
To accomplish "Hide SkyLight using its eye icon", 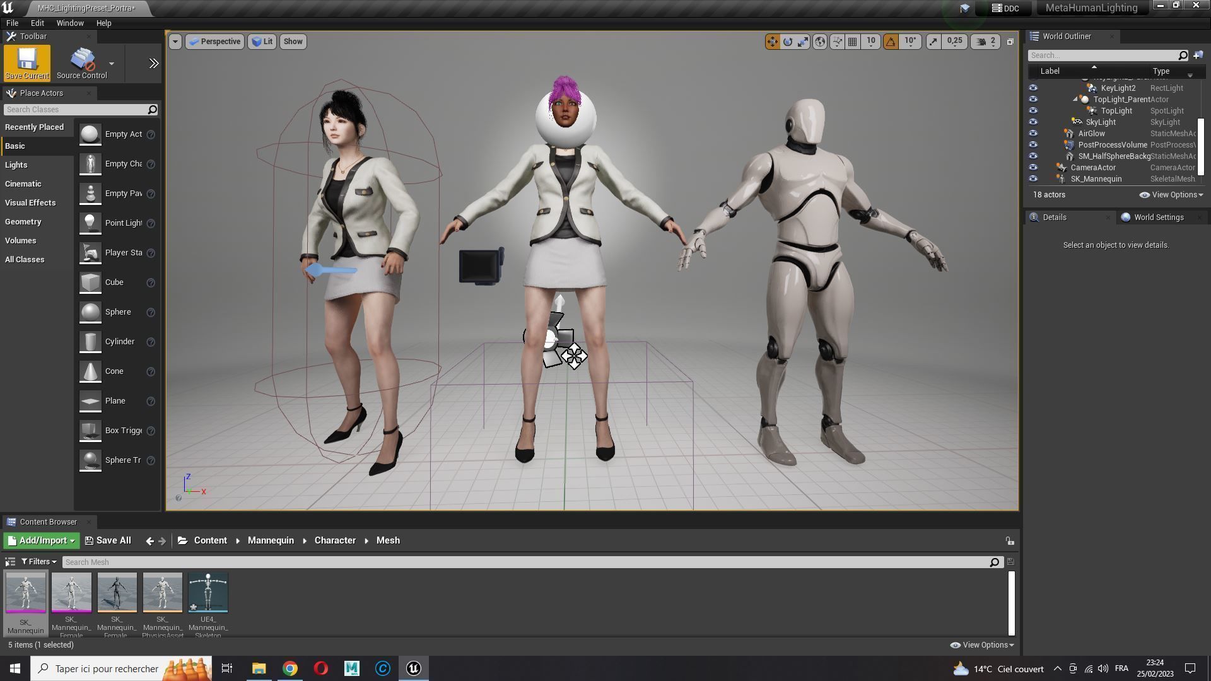I will (1033, 122).
